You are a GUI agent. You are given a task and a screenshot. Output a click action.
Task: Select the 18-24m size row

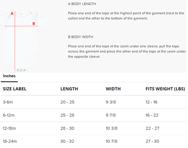94,141
